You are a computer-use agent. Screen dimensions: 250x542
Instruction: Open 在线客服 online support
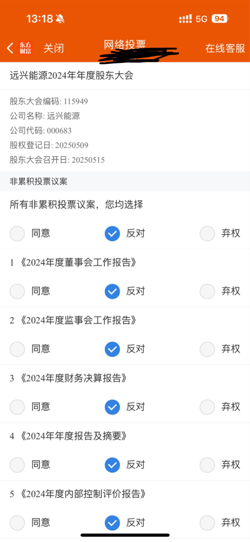(x=225, y=48)
